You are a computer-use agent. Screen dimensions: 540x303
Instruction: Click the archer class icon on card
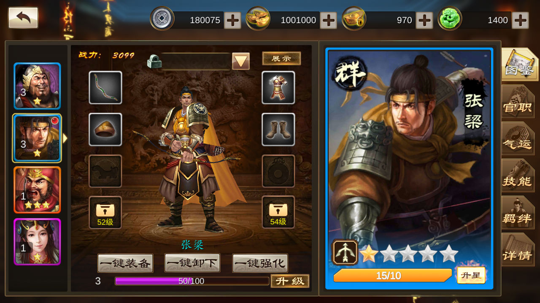coord(345,252)
